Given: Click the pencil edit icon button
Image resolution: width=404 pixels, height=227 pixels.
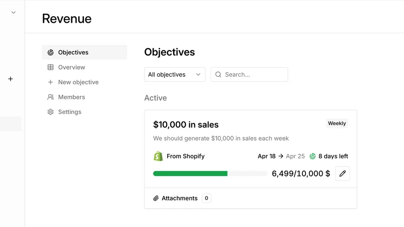Looking at the screenshot, I should (342, 174).
